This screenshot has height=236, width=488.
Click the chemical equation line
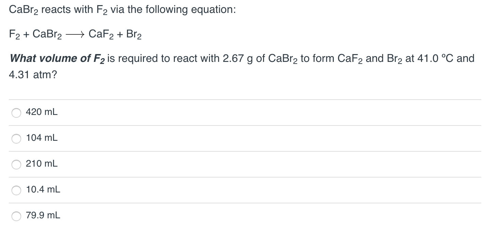tap(75, 34)
